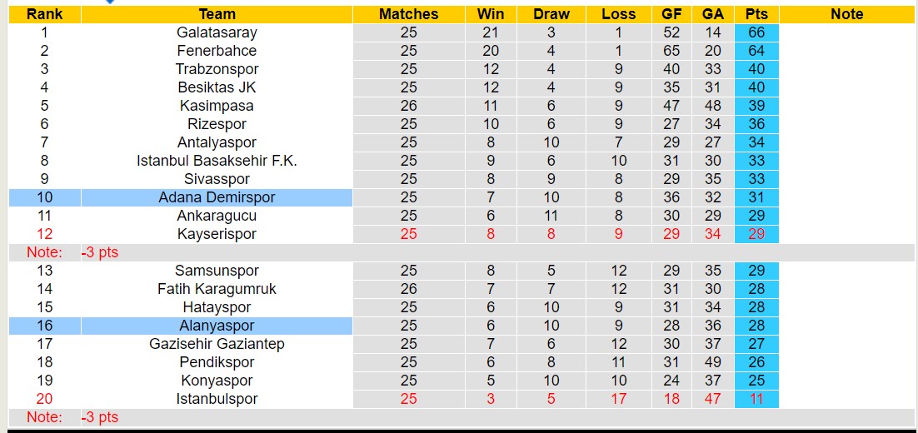Click Galatasaray's 66 points cell
This screenshot has height=433, width=918.
756,32
